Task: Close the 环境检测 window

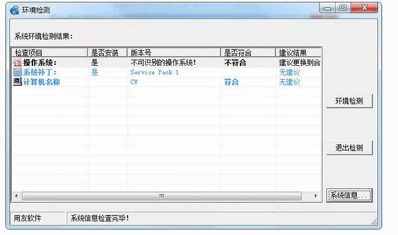Action: click(x=364, y=8)
